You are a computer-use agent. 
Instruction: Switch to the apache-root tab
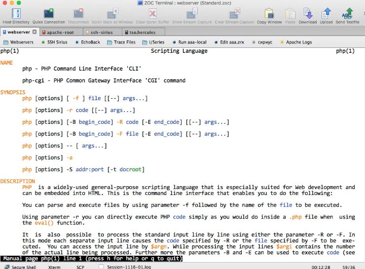click(60, 32)
